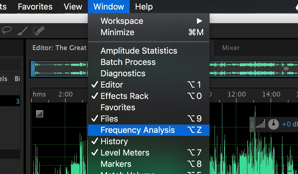Open the Favorites menu
The image size is (298, 174).
click(35, 6)
